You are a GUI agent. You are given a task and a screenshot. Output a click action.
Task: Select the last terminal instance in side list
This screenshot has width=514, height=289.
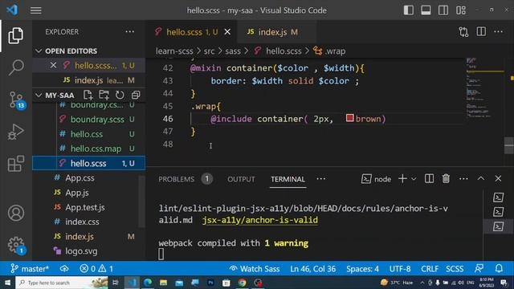[x=498, y=226]
